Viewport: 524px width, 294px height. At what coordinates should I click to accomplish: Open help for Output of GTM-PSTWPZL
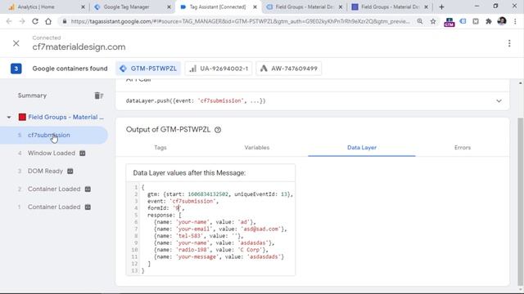coord(218,130)
